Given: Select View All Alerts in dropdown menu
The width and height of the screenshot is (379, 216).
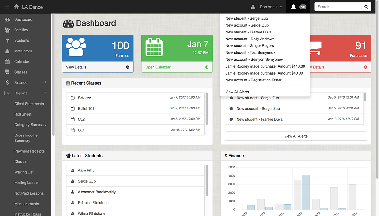Looking at the screenshot, I should tap(237, 92).
